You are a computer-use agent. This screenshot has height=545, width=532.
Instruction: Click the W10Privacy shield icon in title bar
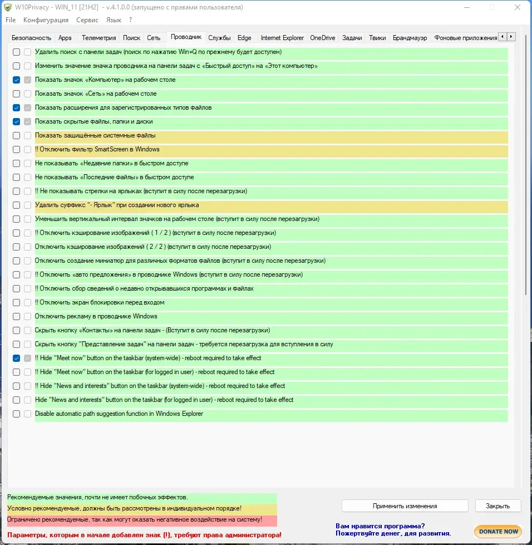(x=7, y=7)
